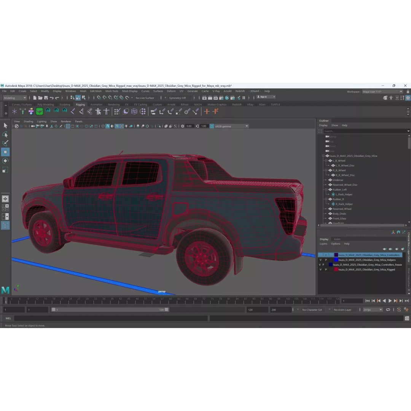Toggle visibility of Mica_Rigged layer

(x=320, y=269)
